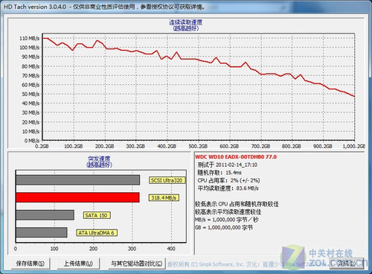Image resolution: width=372 pixels, height=274 pixels.
Task: Click the 80 MB/s axis label
Action: click(x=31, y=66)
